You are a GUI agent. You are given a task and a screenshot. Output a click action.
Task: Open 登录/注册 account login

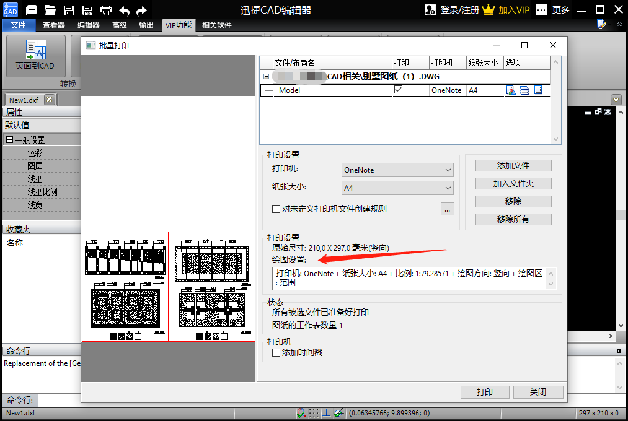[x=452, y=10]
